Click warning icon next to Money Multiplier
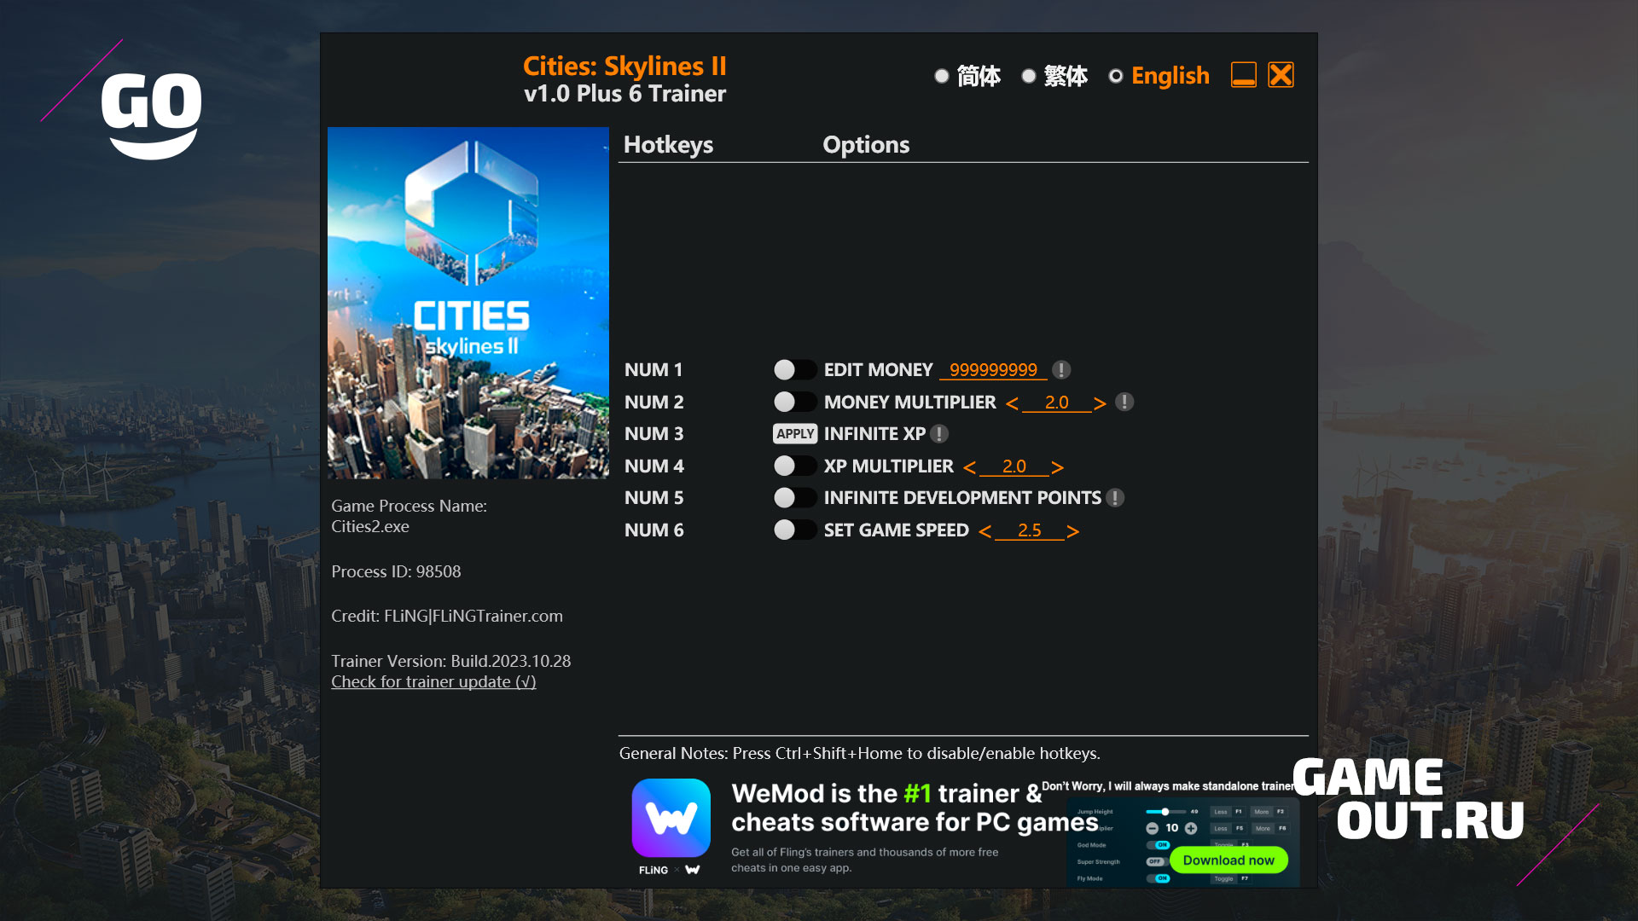 pyautogui.click(x=1126, y=402)
